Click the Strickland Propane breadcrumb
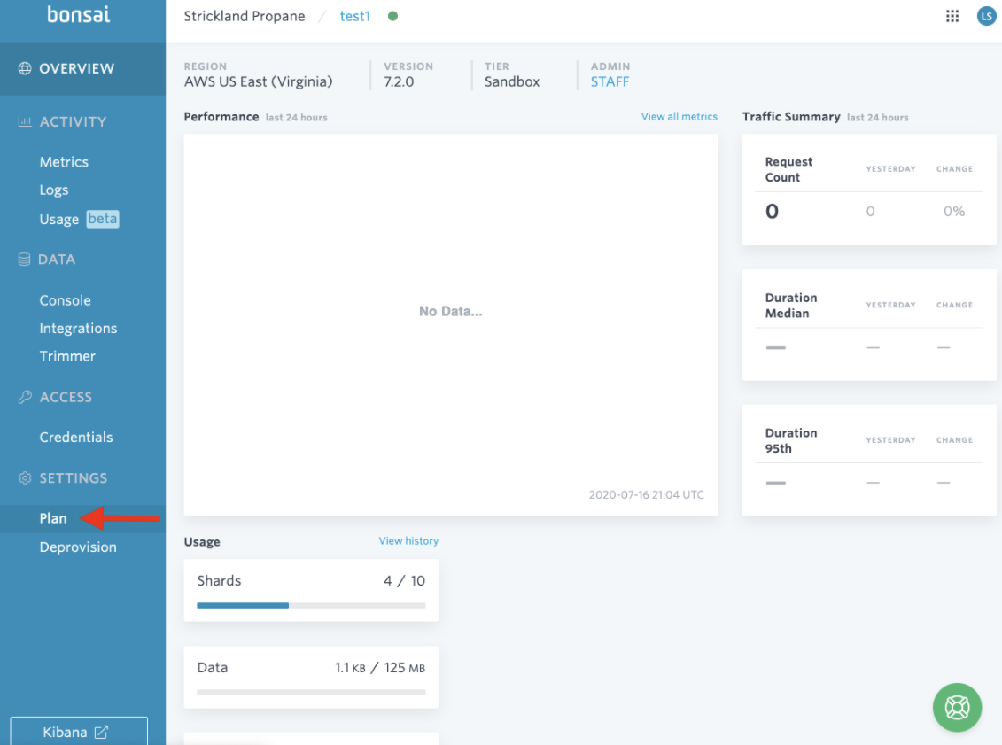Image resolution: width=1002 pixels, height=745 pixels. click(245, 15)
